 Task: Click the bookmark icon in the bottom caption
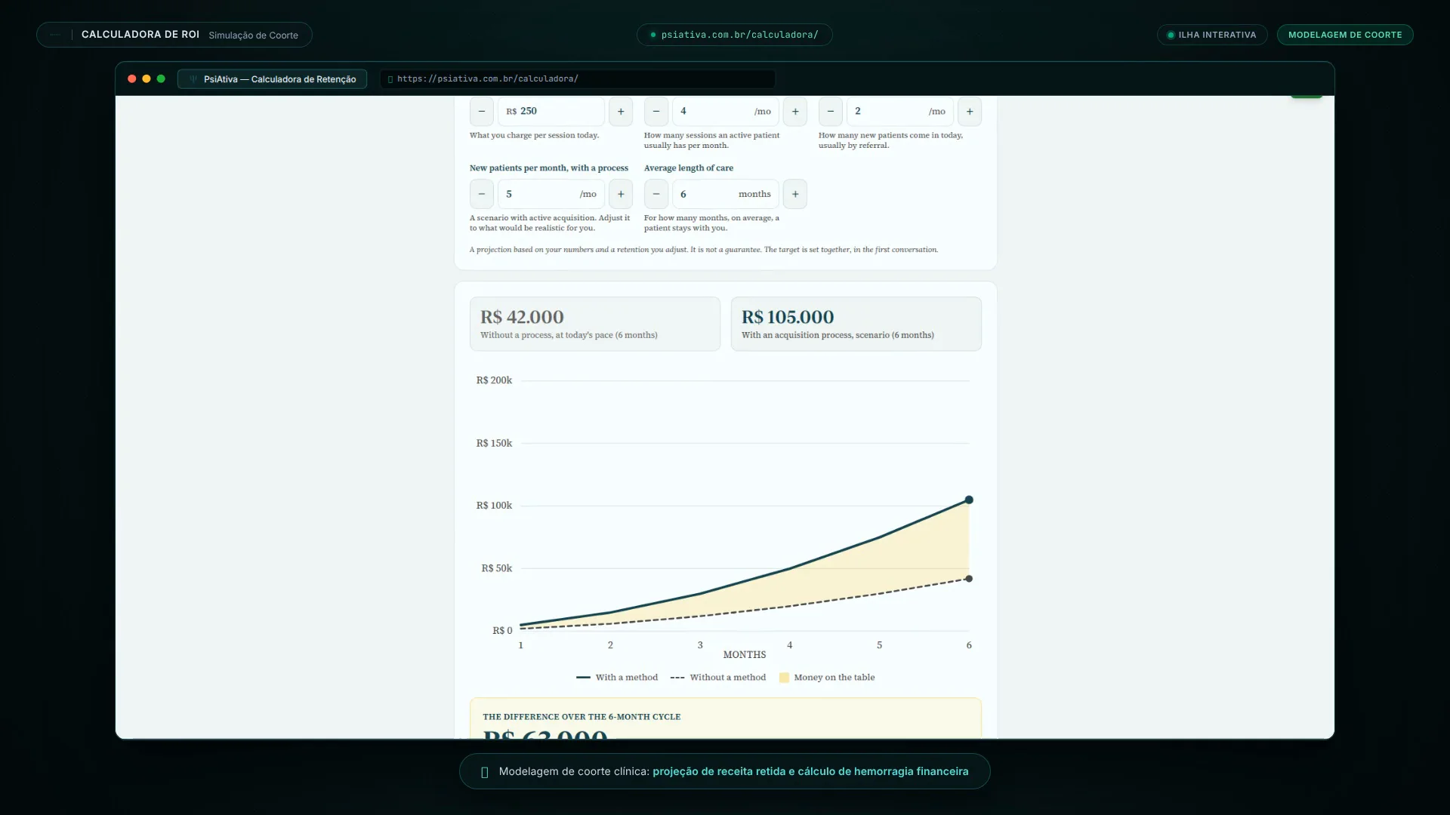click(485, 772)
